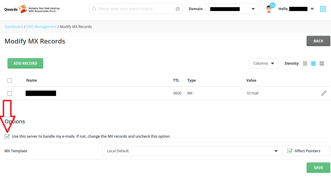Uncheck 'Use this server to handle my e-mails'
Image resolution: width=331 pixels, height=177 pixels.
pos(7,136)
